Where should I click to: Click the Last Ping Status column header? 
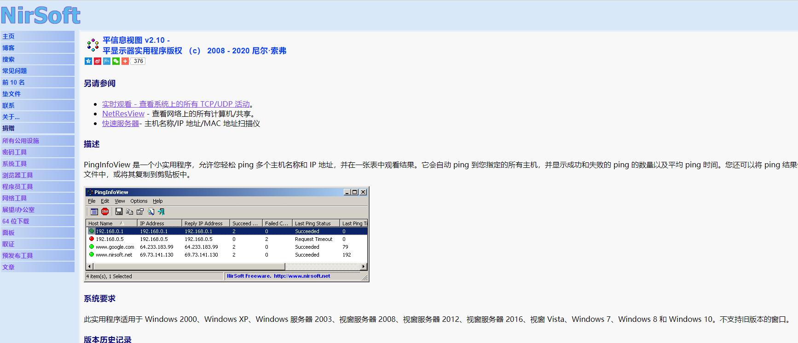pyautogui.click(x=316, y=223)
